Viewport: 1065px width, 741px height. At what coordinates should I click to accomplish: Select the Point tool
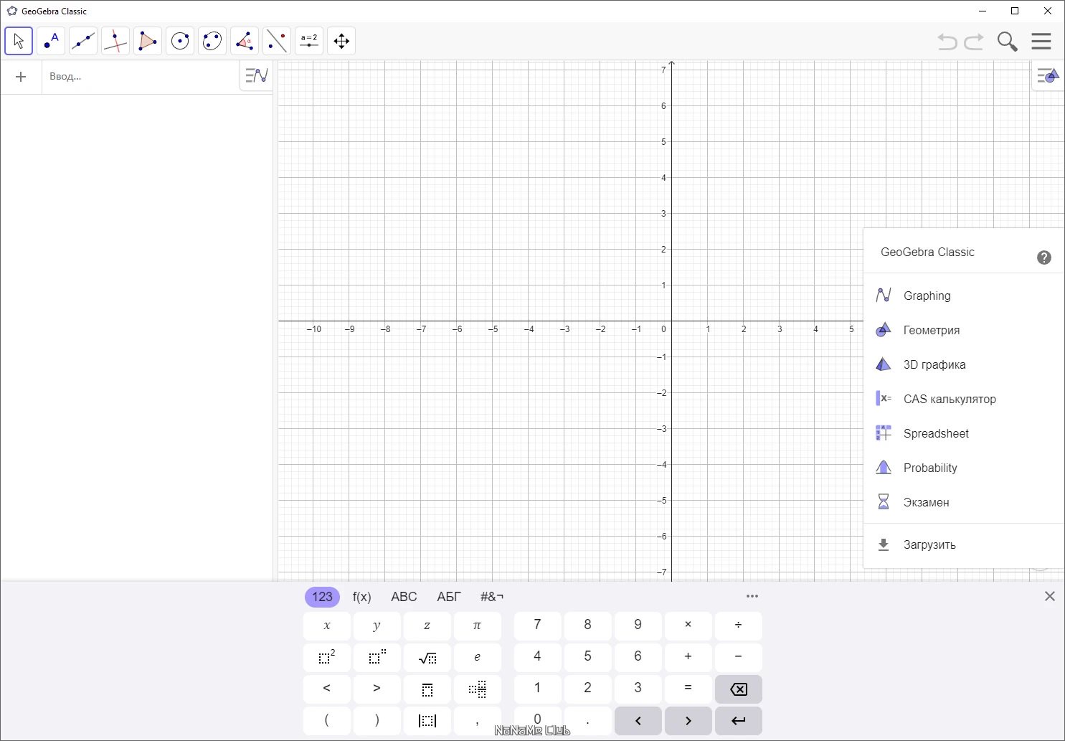pyautogui.click(x=51, y=41)
